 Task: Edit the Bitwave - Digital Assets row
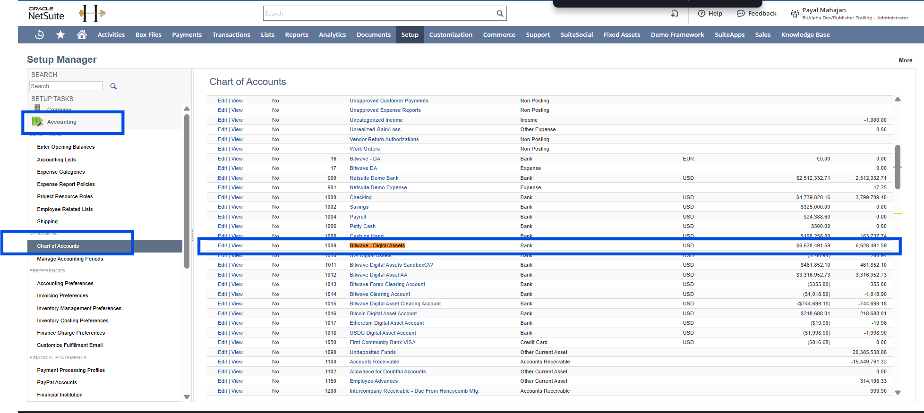[222, 245]
